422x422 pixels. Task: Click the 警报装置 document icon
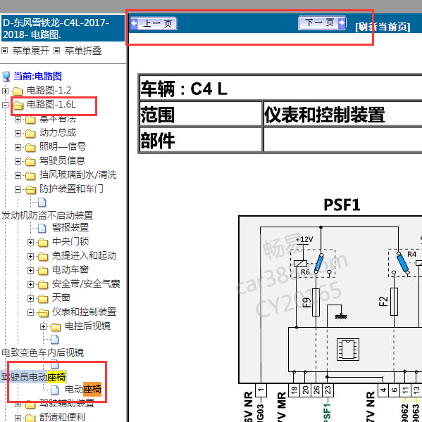[42, 228]
